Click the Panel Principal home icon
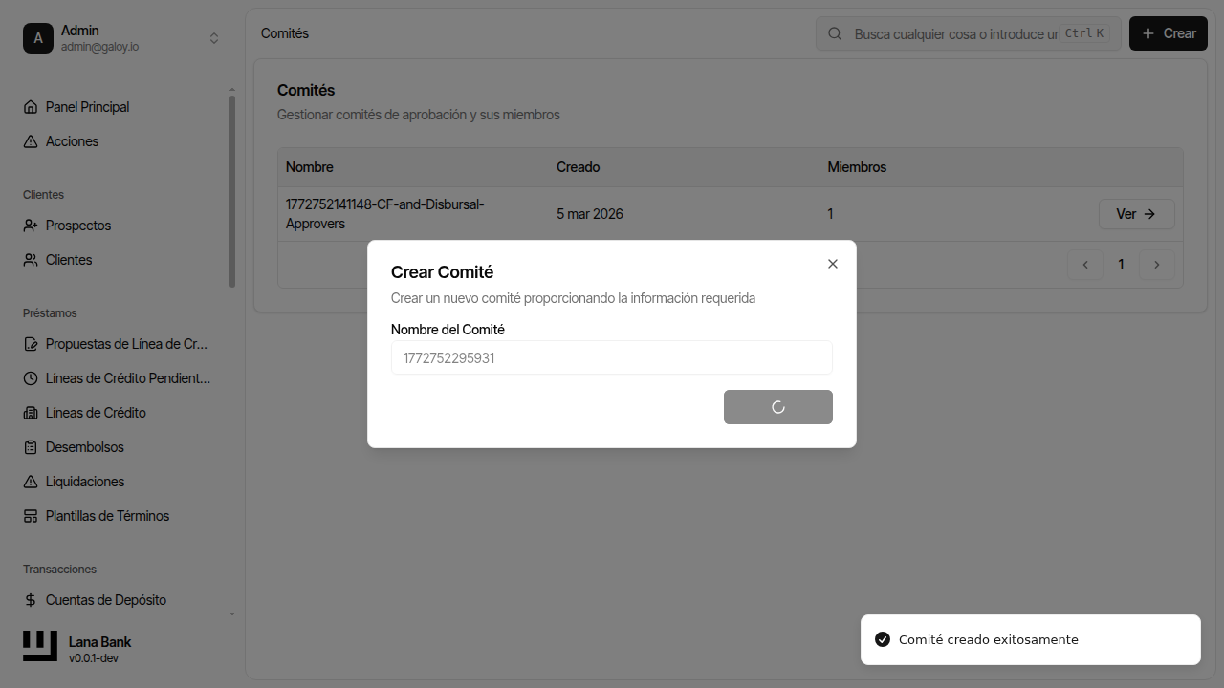The width and height of the screenshot is (1224, 688). [x=31, y=107]
